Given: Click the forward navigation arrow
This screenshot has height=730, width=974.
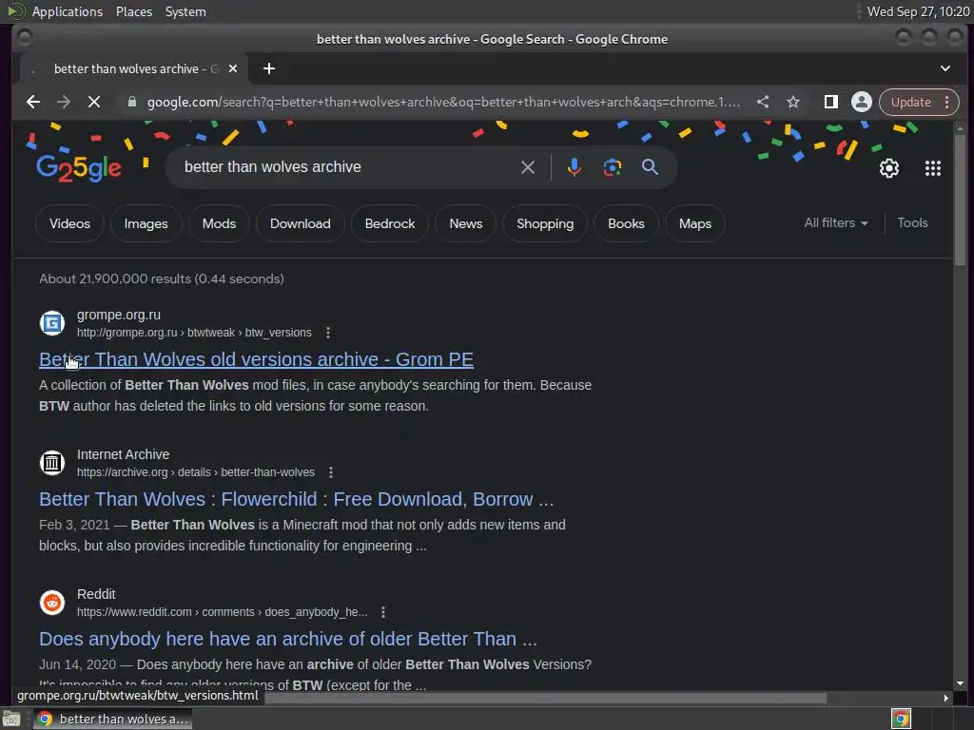Looking at the screenshot, I should (x=64, y=102).
